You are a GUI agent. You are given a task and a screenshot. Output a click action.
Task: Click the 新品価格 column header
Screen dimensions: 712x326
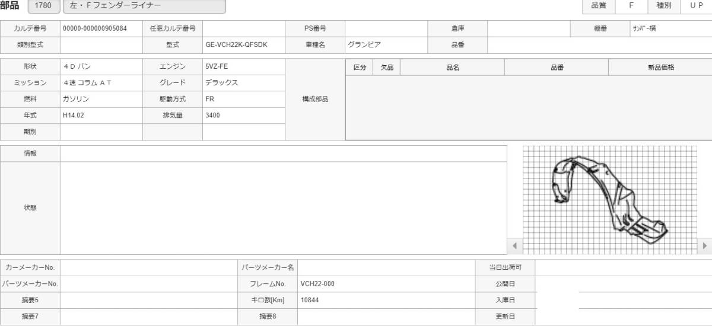coord(660,68)
